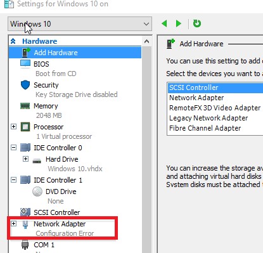Image resolution: width=263 pixels, height=253 pixels.
Task: Click the Hard Drive icon
Action: pos(37,161)
